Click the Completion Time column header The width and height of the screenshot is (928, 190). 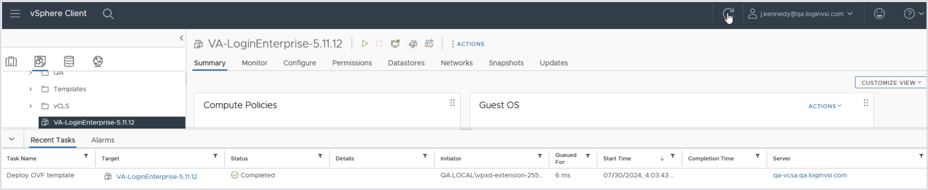[x=711, y=158]
